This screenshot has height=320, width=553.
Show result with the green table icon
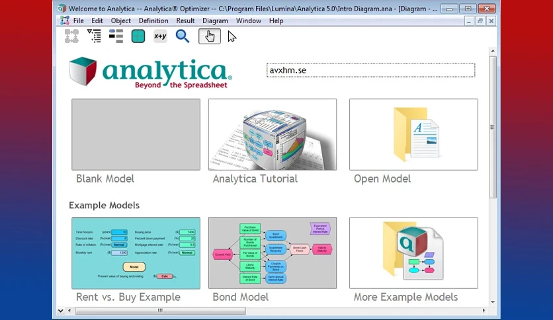[x=138, y=36]
